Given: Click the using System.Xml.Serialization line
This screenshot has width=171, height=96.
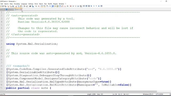Looking at the screenshot, I should (x=32, y=44).
